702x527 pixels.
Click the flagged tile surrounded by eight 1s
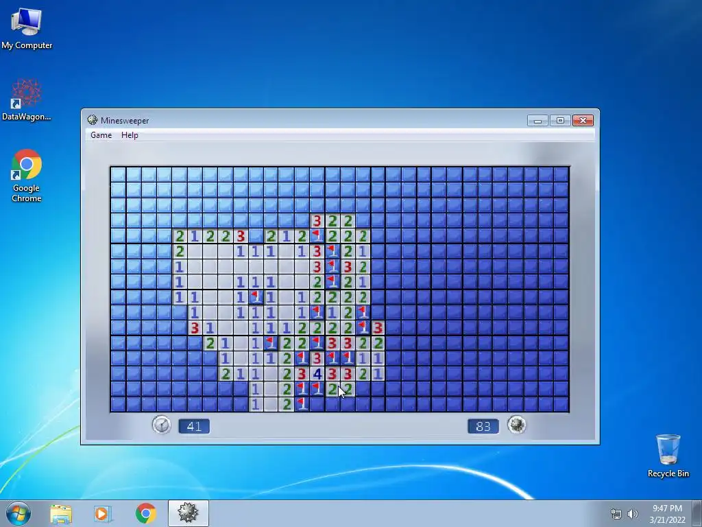coord(256,296)
